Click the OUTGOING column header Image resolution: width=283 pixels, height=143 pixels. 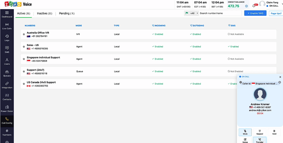tap(197, 25)
